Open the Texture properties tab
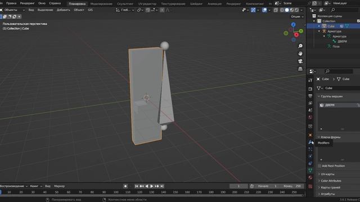 [310, 186]
